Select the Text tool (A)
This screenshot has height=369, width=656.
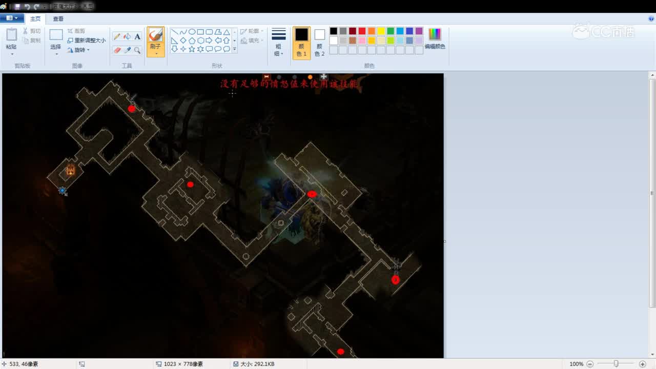pyautogui.click(x=137, y=36)
